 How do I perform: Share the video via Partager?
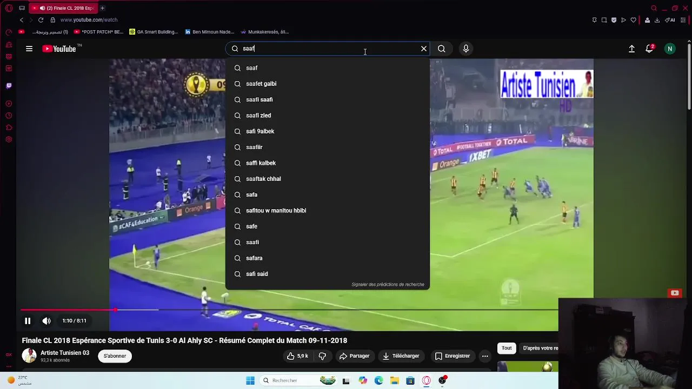[354, 356]
